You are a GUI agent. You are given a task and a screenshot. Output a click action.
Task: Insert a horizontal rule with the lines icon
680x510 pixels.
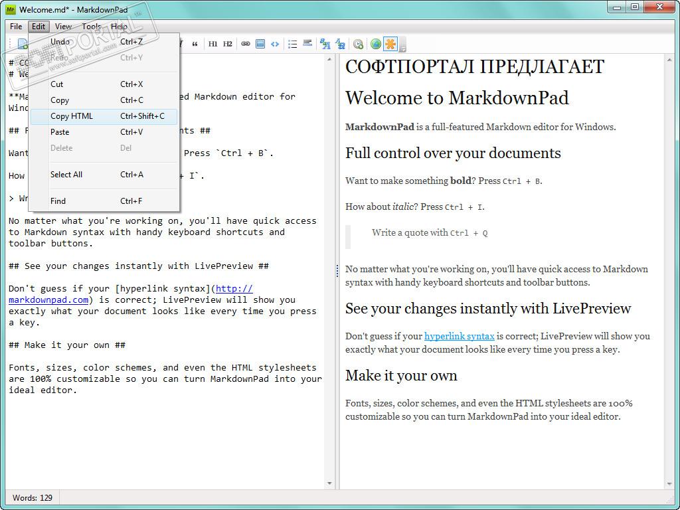pyautogui.click(x=307, y=43)
